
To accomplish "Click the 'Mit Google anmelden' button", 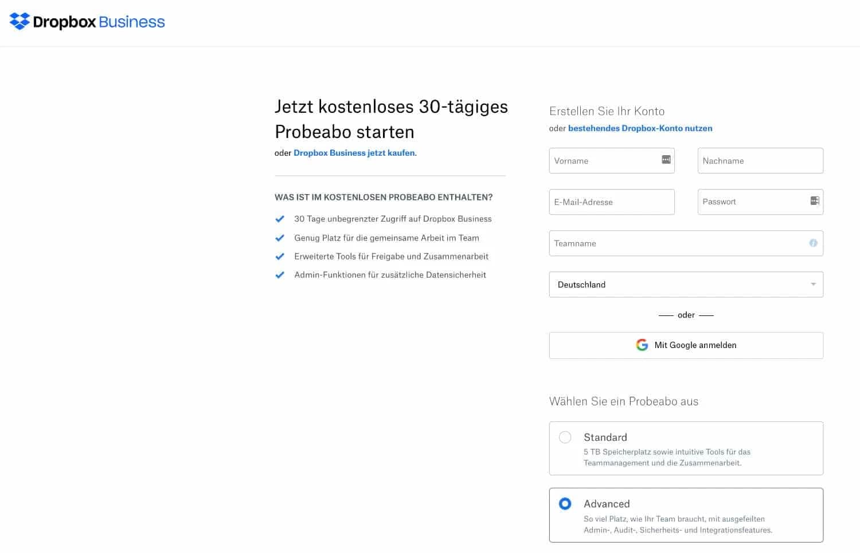I will click(686, 345).
